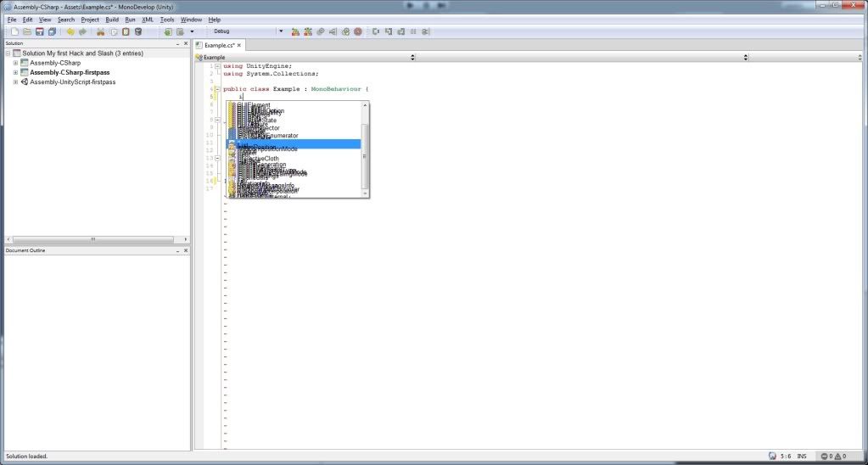The image size is (868, 465).
Task: Open the Run menu
Action: pos(130,20)
